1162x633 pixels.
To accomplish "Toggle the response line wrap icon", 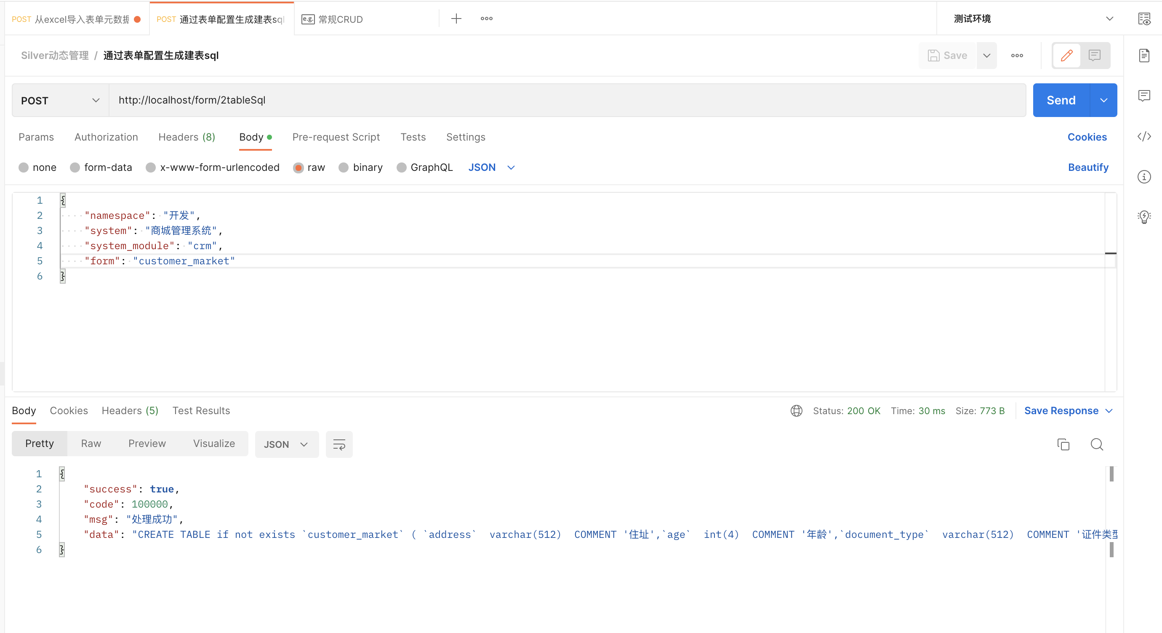I will [339, 444].
